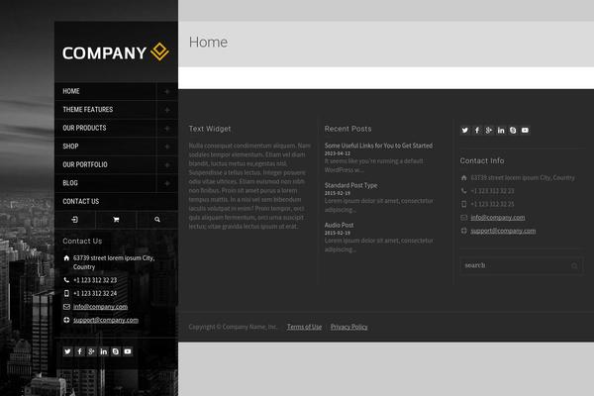Viewport: 594px width, 396px height.
Task: Expand the Our Portfolio submenu
Action: tap(166, 165)
